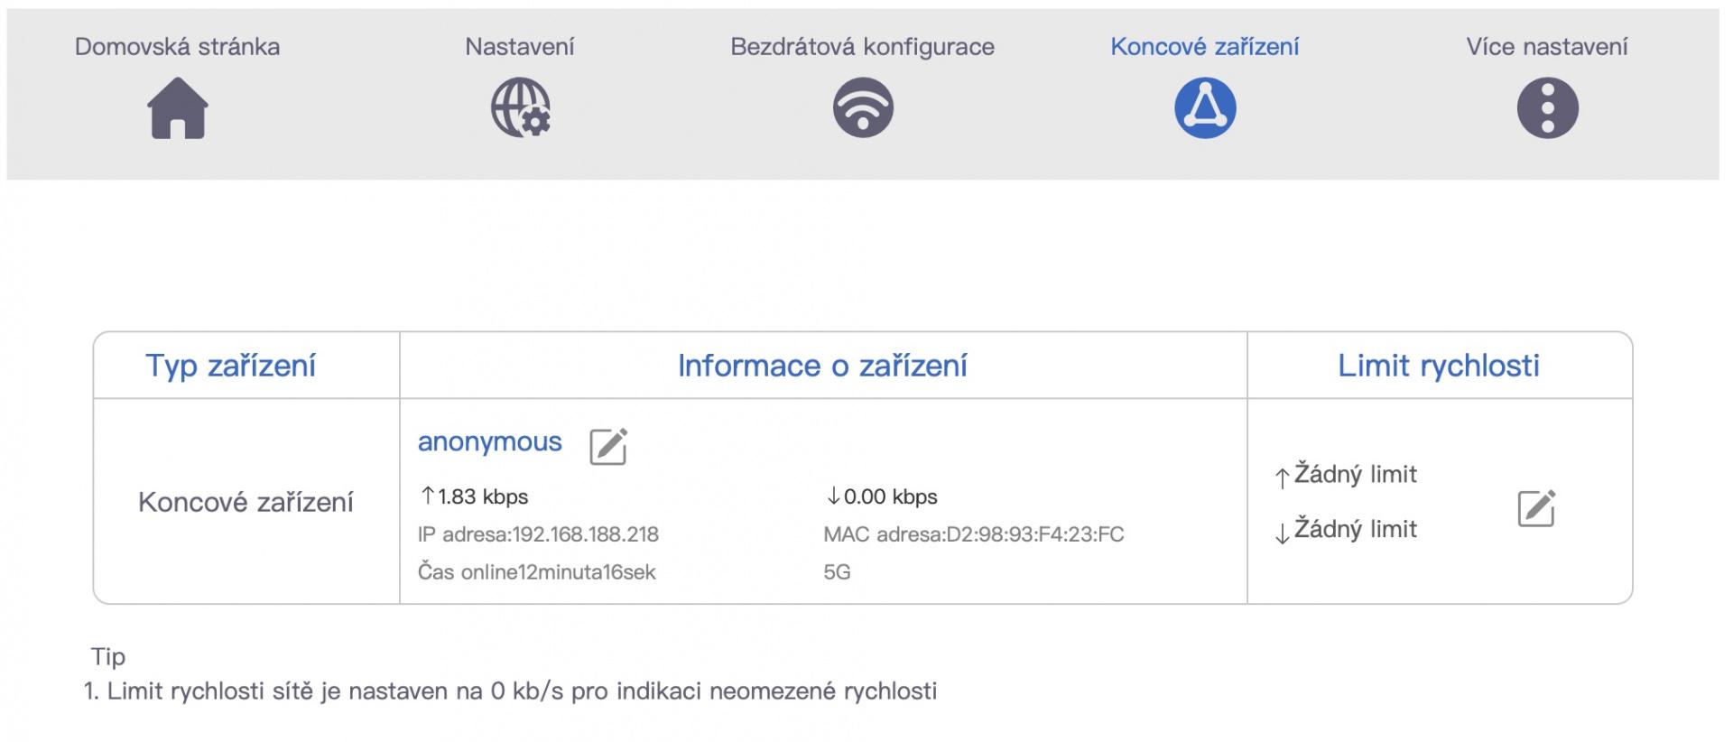Click the Typ zařízení column header
1733x742 pixels.
[x=231, y=366]
